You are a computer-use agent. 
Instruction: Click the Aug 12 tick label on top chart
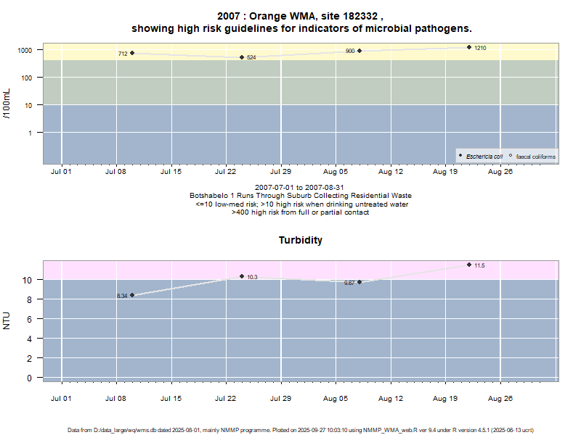click(390, 173)
